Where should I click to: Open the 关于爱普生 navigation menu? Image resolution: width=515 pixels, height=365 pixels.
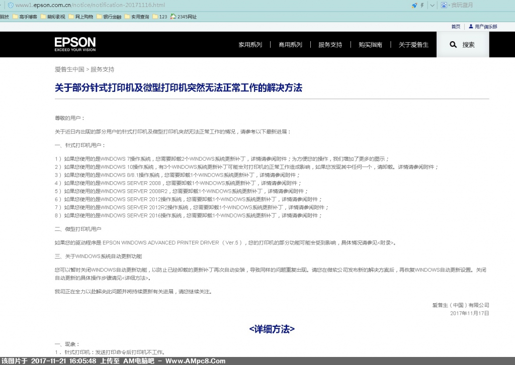click(x=413, y=45)
